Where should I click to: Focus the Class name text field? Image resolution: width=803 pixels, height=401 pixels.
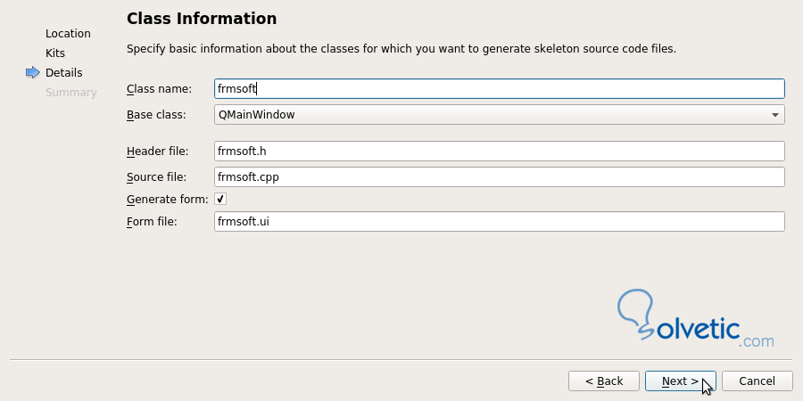point(500,88)
